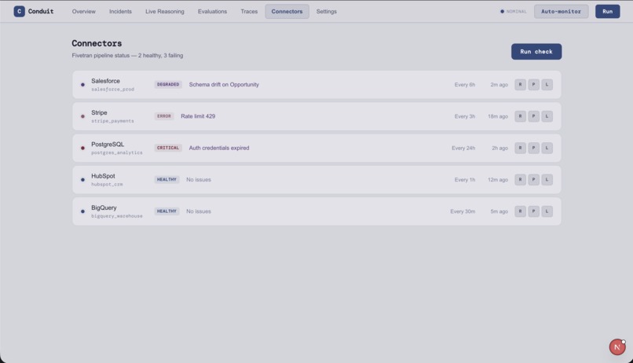633x363 pixels.
Task: Select the PostgreSQL connector name
Action: (x=108, y=144)
